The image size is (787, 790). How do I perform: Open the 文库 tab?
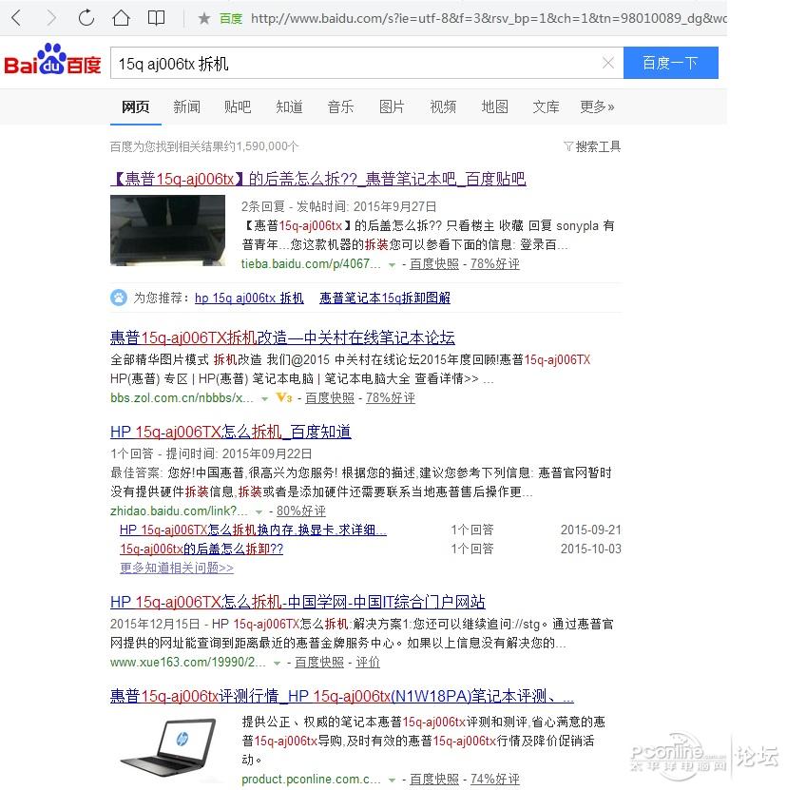point(547,106)
